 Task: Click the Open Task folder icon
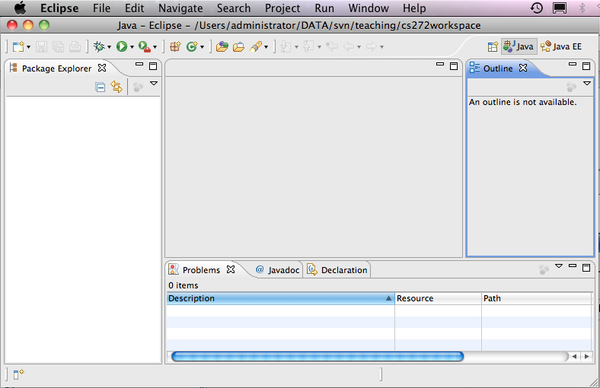[x=239, y=46]
